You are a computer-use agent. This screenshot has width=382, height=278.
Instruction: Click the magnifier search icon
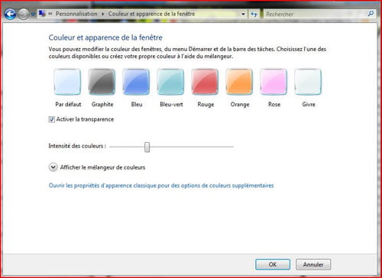click(371, 14)
